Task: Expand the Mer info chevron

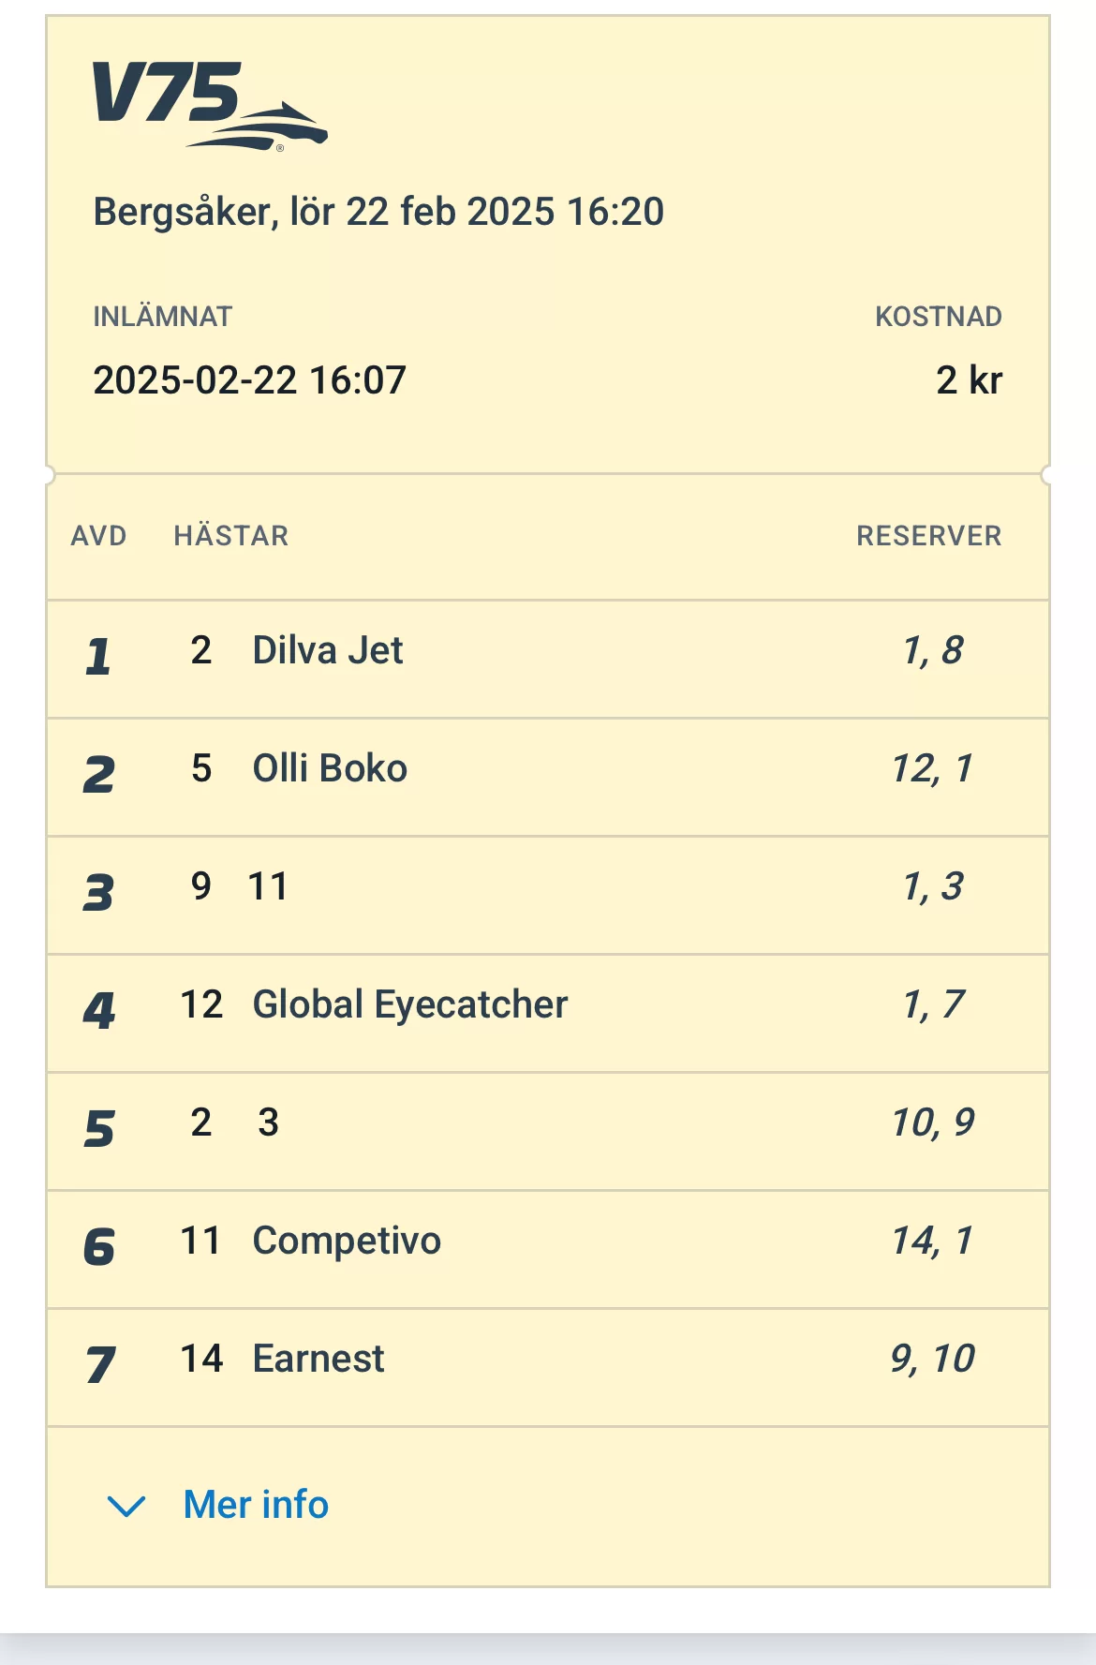Action: coord(126,1506)
